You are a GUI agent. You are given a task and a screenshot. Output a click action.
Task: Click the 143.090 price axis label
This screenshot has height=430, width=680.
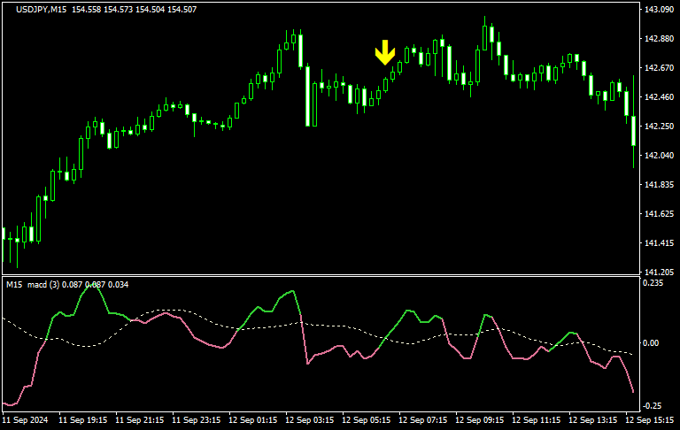coord(659,10)
